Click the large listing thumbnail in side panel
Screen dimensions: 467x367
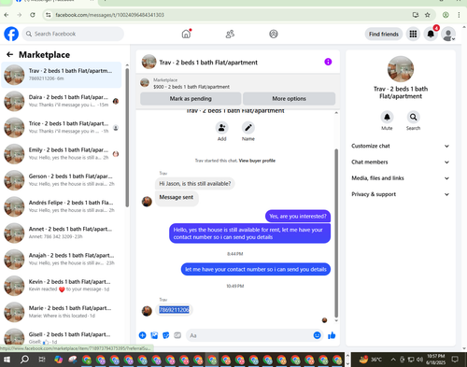(401, 69)
